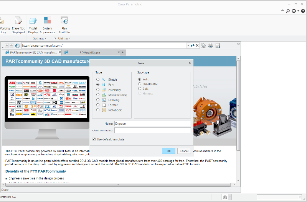Go to the browser home page
This screenshot has width=307, height=202.
[x=203, y=46]
